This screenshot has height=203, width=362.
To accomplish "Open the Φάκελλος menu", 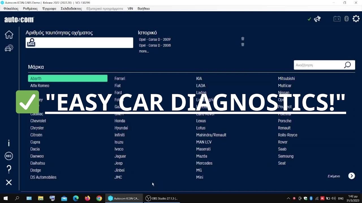I will (11, 8).
